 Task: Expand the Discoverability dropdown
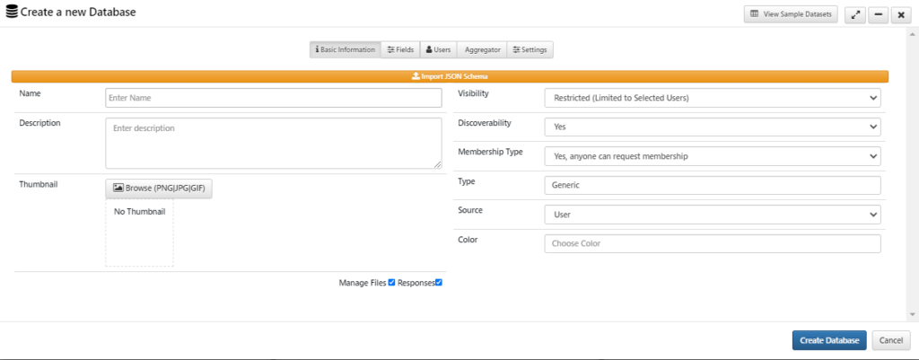point(712,127)
